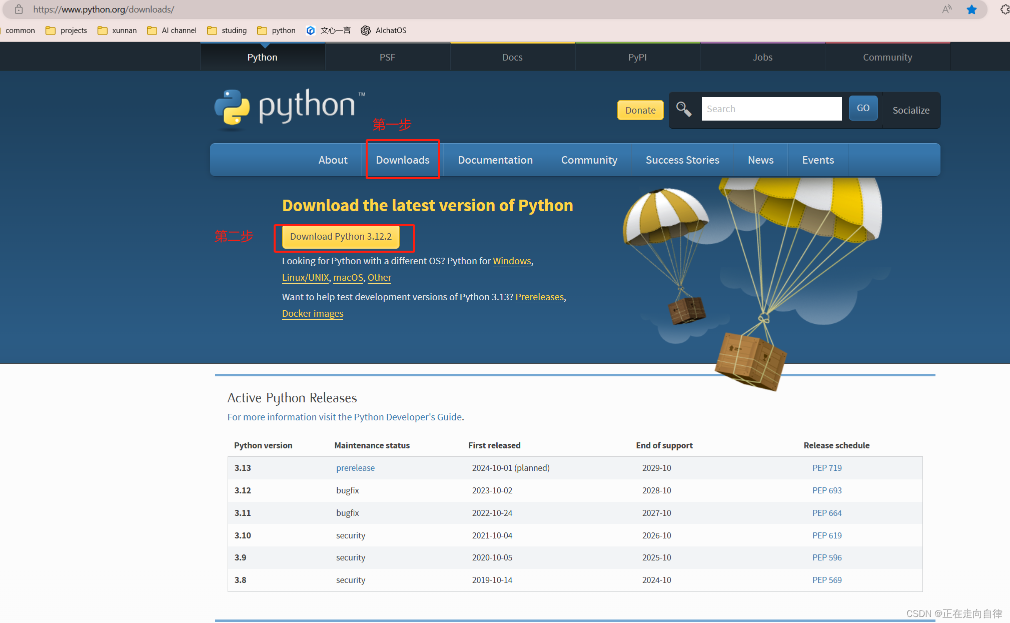This screenshot has width=1010, height=623.
Task: Click the yellow Donate button
Action: pyautogui.click(x=640, y=110)
